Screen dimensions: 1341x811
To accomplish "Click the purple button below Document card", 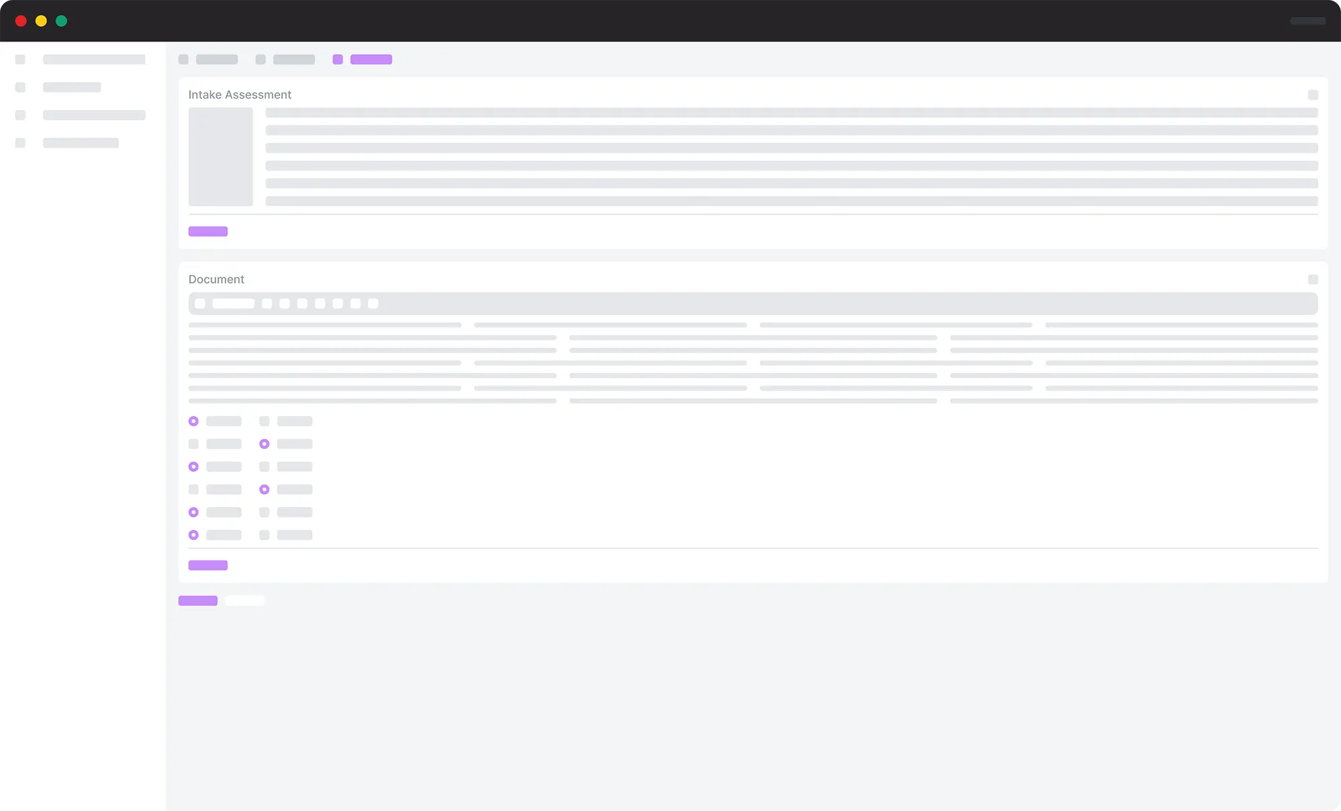I will 198,601.
